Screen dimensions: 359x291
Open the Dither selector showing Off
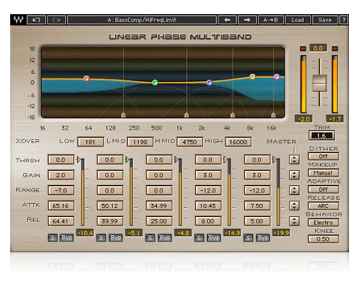(x=323, y=157)
